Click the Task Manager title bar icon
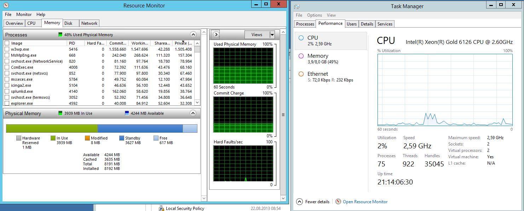 coord(296,6)
